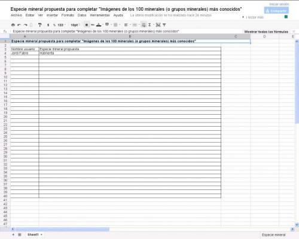Select the paint format tool
Viewport: 299px width, 239px height.
40,25
